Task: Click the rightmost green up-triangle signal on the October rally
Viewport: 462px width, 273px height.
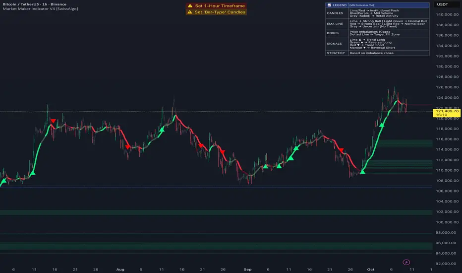Action: point(381,124)
